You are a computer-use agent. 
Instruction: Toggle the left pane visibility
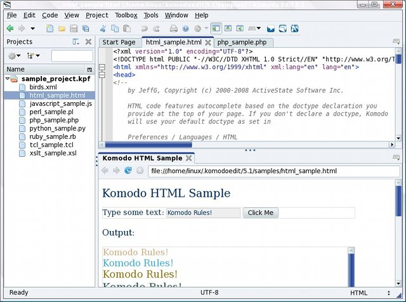pos(216,28)
